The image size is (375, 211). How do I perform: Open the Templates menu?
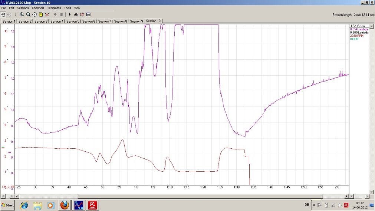click(x=54, y=8)
